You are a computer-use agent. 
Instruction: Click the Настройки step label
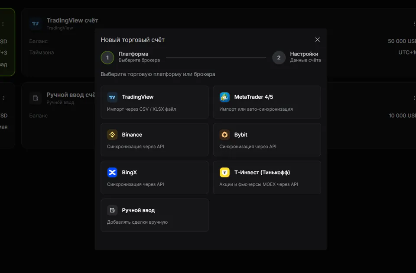[x=304, y=54]
